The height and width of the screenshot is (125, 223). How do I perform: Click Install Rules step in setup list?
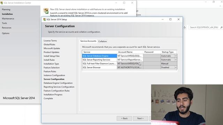coord(49,60)
